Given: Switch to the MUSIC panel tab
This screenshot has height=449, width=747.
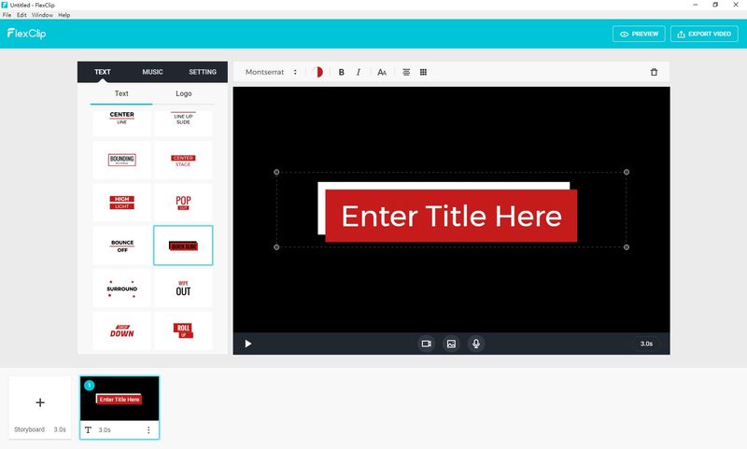Looking at the screenshot, I should click(x=152, y=72).
